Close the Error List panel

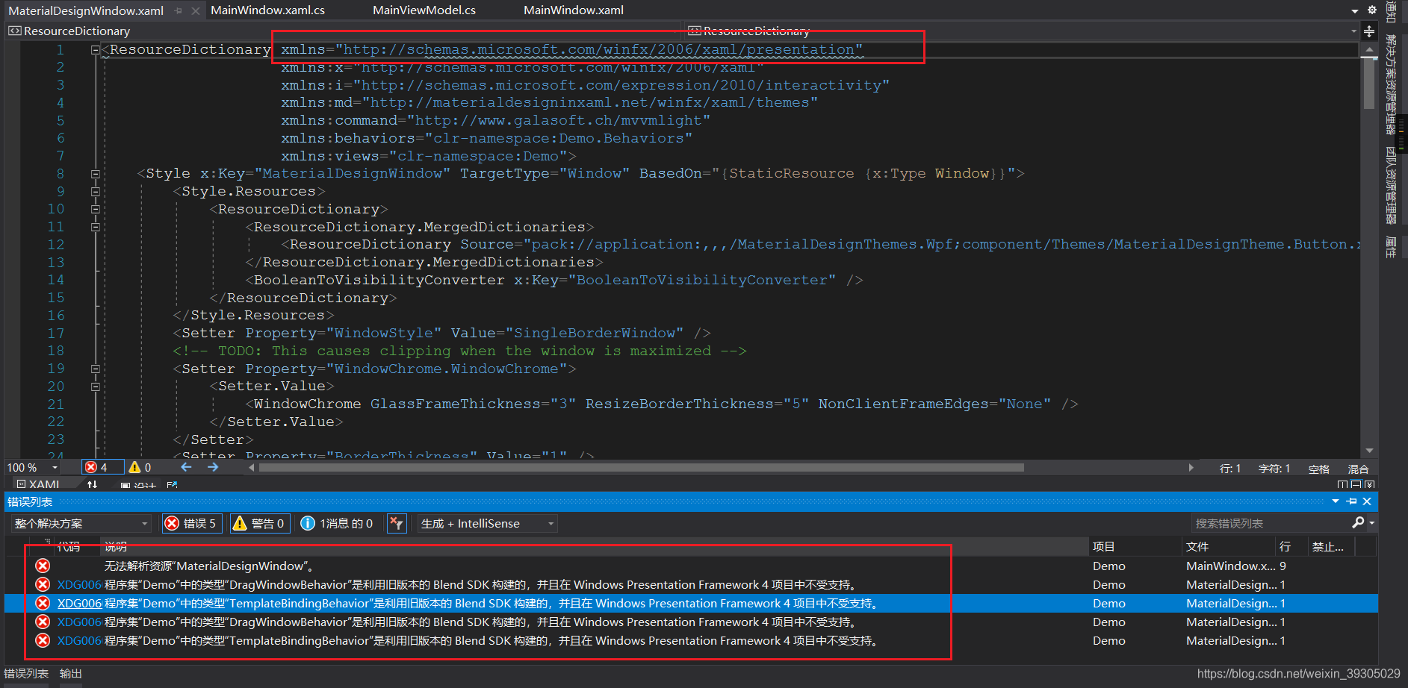click(1367, 501)
